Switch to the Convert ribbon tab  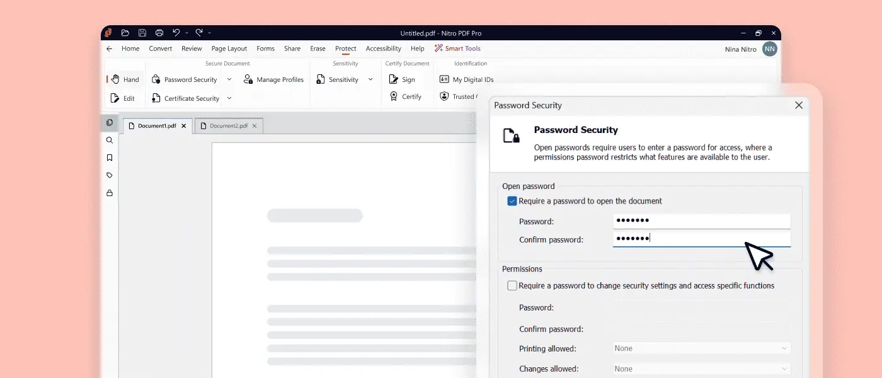161,49
